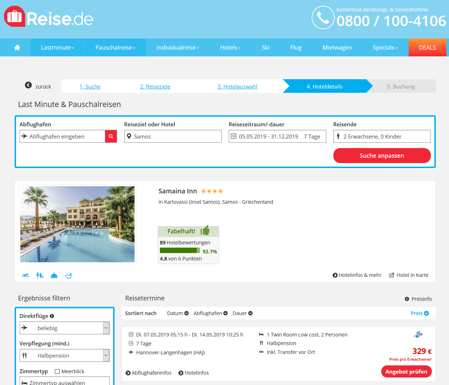Select the 5. Buchung step
Viewport: 449px width, 385px height.
click(401, 86)
